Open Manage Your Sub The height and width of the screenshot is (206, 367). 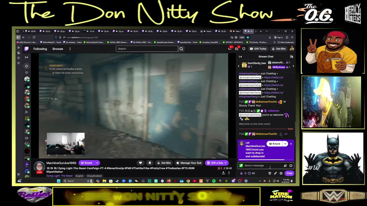(189, 163)
